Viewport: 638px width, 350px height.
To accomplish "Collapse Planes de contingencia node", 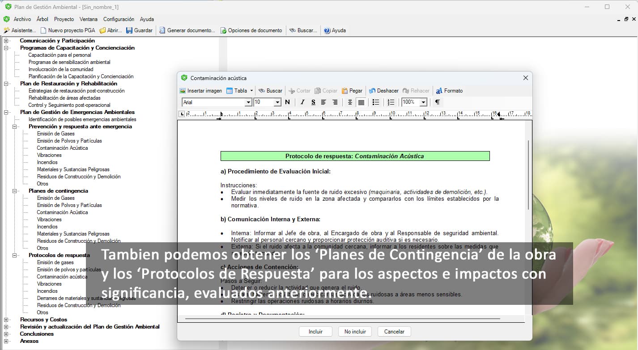I will point(15,191).
